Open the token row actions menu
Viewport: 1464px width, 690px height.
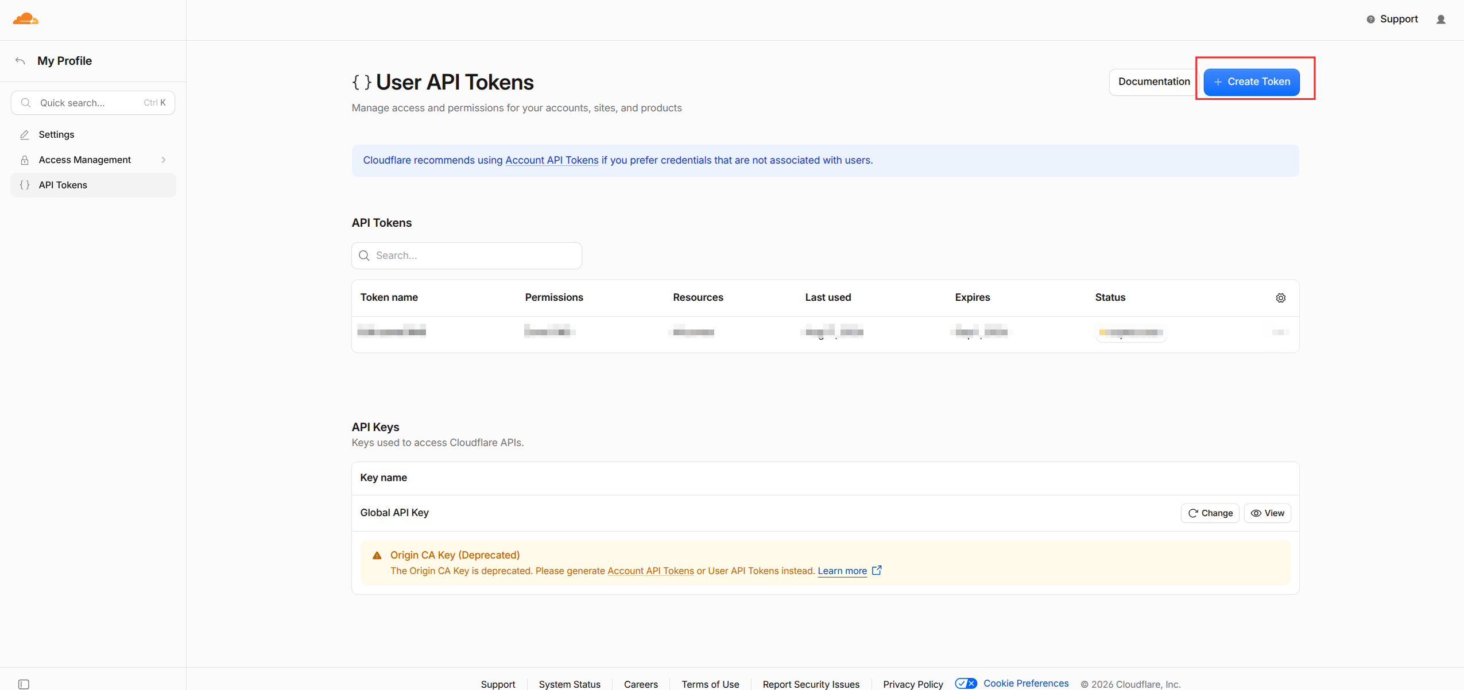point(1280,332)
